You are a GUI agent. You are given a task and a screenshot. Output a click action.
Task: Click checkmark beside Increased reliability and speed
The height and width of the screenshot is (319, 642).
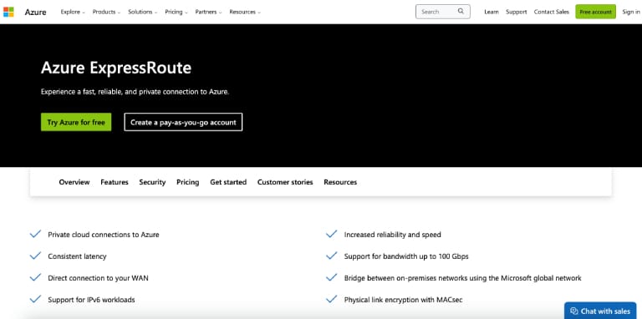coord(331,235)
